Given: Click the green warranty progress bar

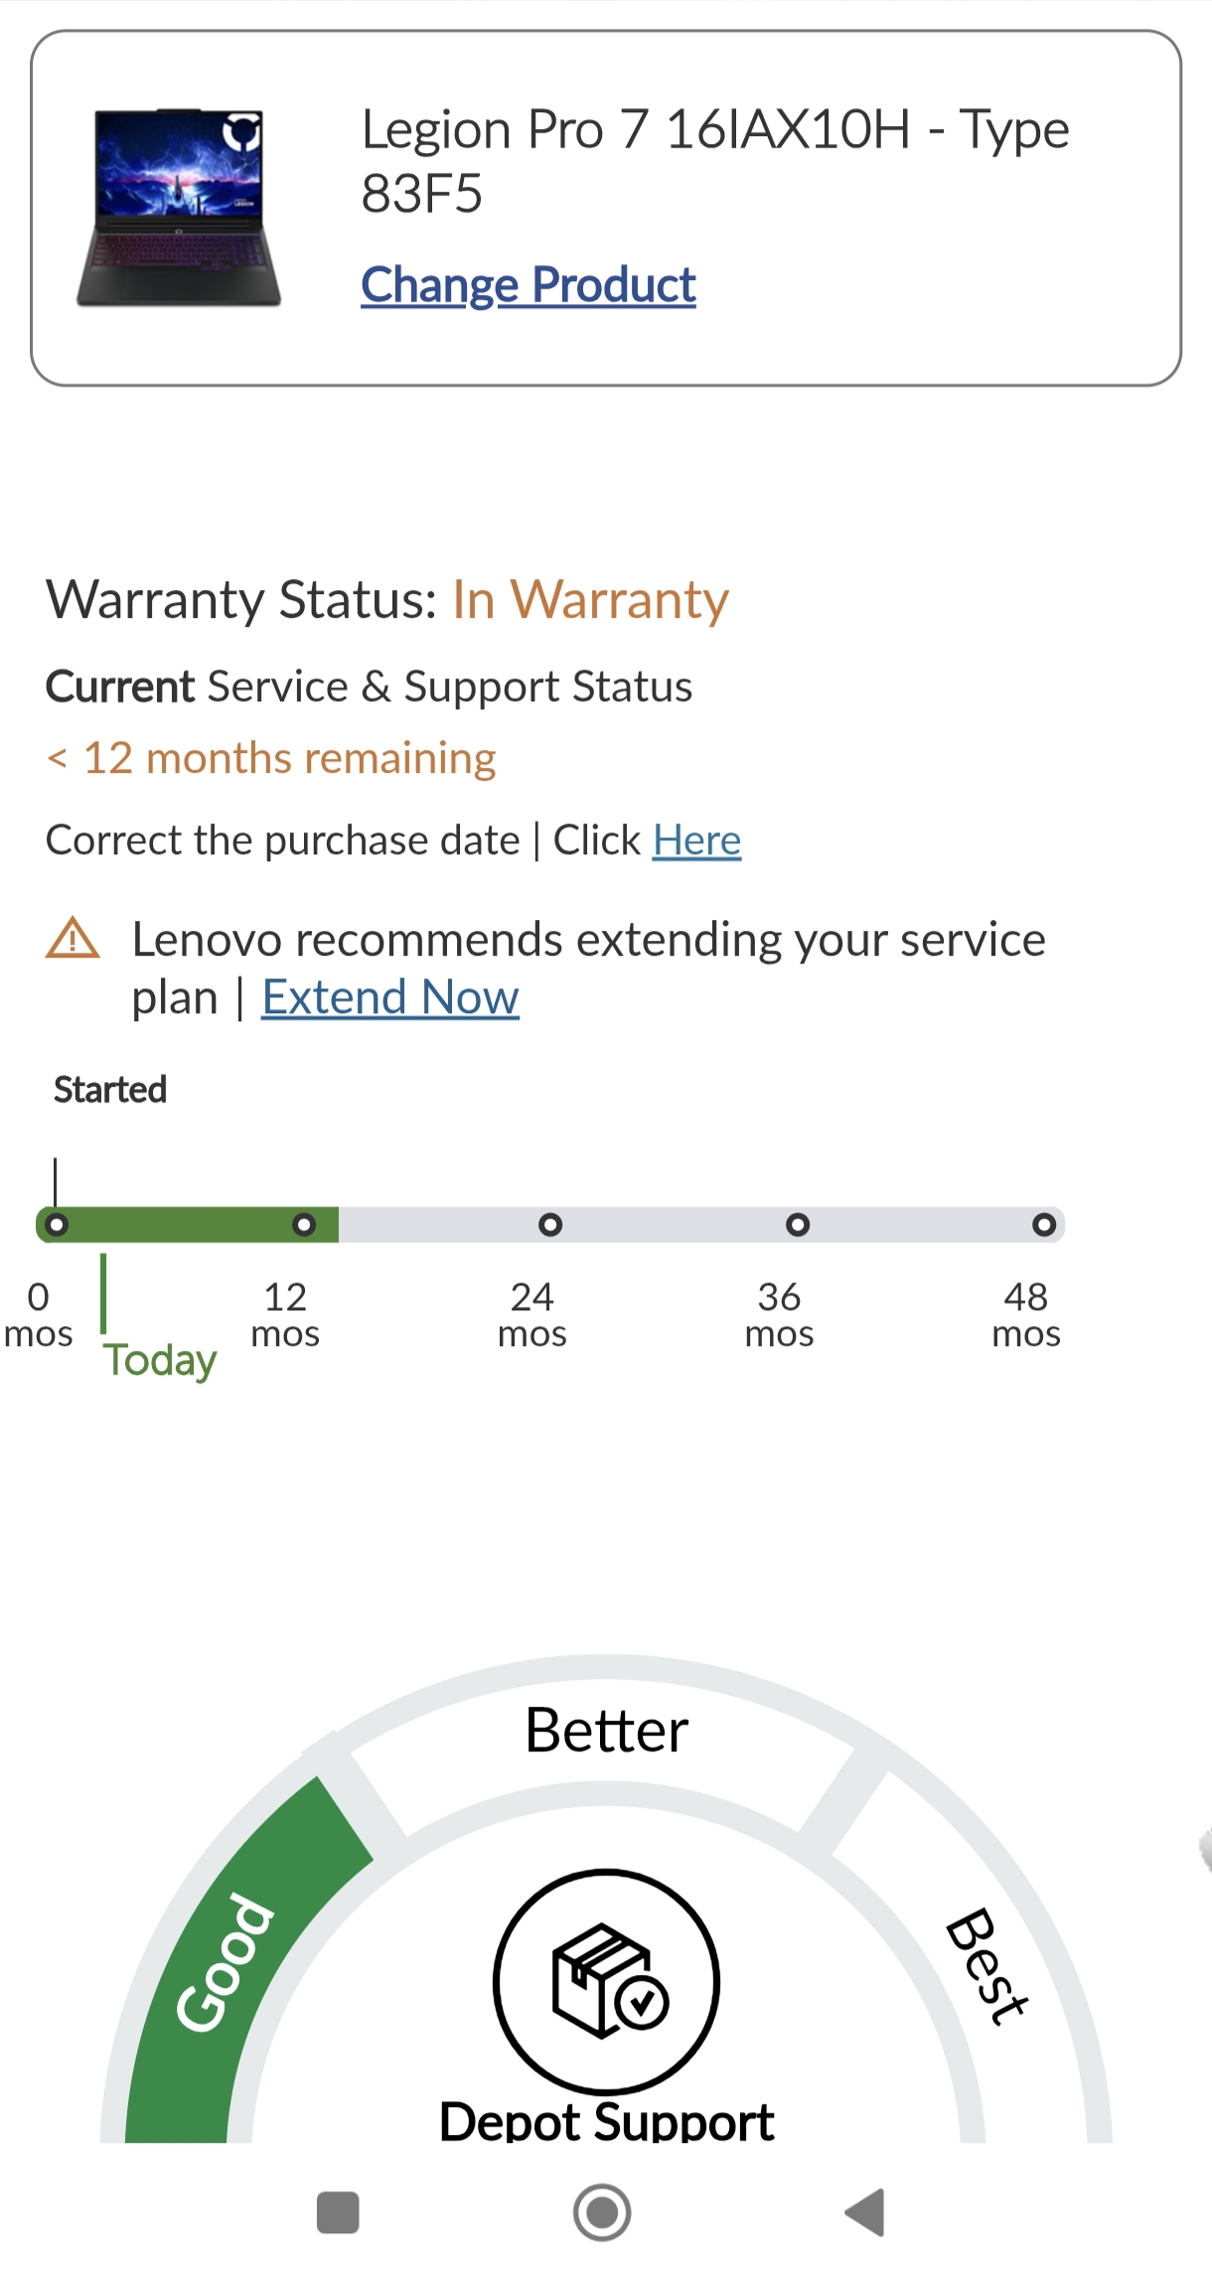Looking at the screenshot, I should click(x=179, y=1225).
